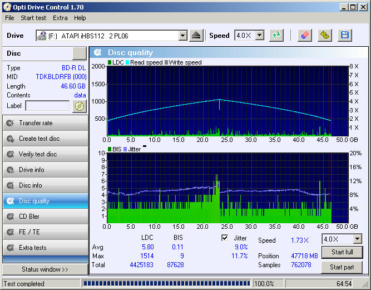Click the BIS Max value 9
This screenshot has width=371, height=290.
(x=182, y=256)
